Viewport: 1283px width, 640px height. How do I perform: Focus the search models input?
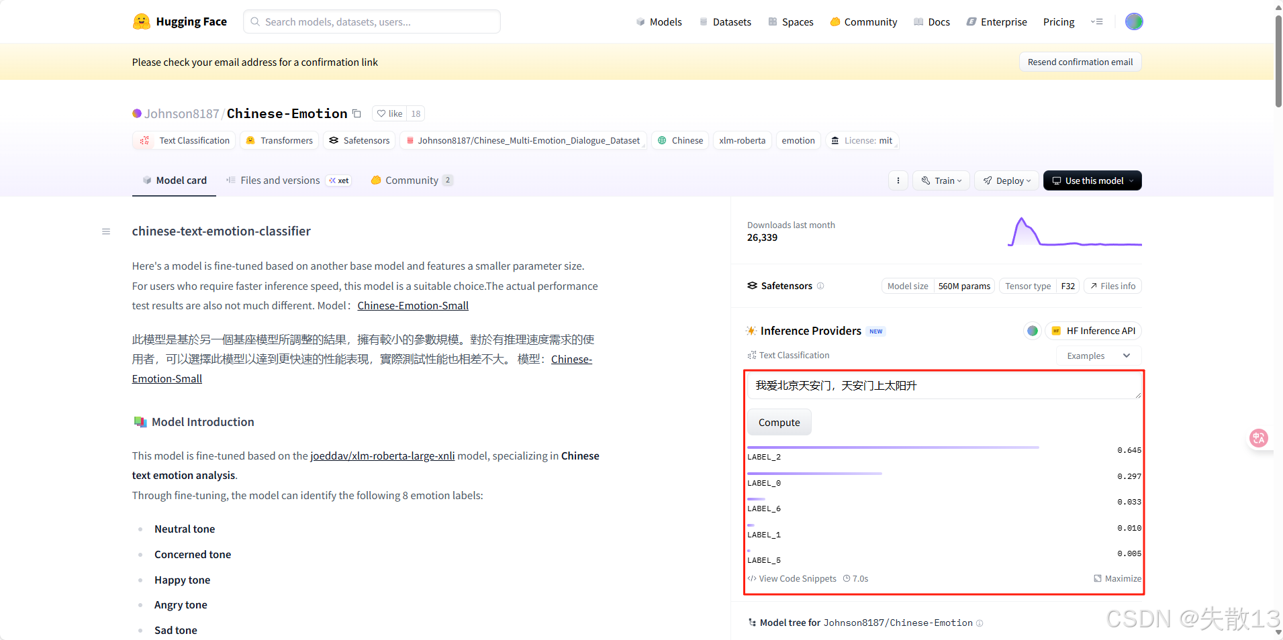[x=372, y=21]
